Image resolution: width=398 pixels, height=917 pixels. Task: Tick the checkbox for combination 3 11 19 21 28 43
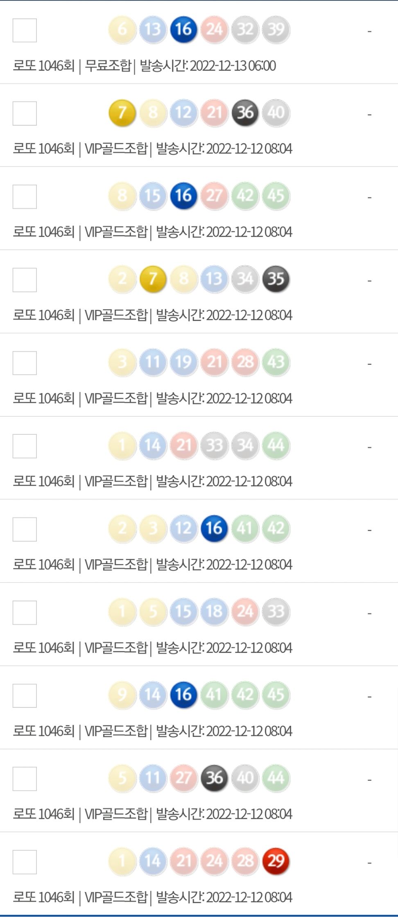click(x=25, y=363)
